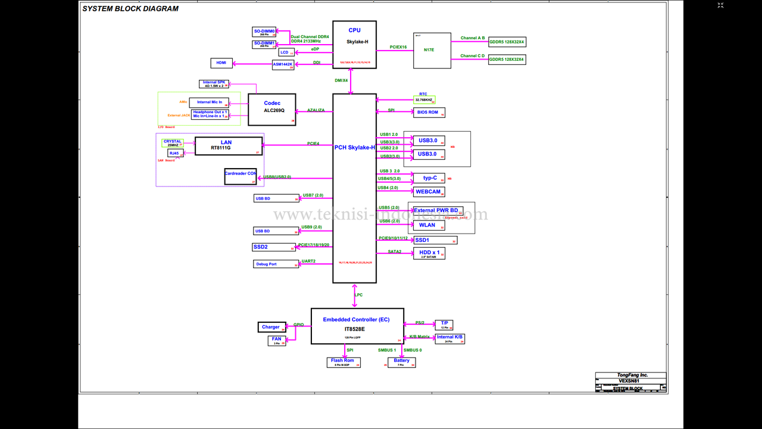This screenshot has width=762, height=429.
Task: Click the Internal K/B block
Action: (x=449, y=339)
